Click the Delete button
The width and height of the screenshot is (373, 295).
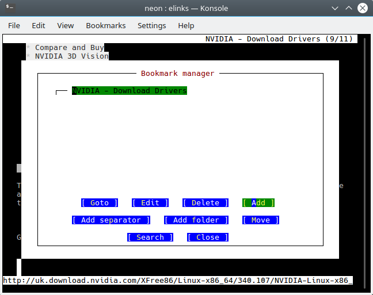pyautogui.click(x=205, y=203)
